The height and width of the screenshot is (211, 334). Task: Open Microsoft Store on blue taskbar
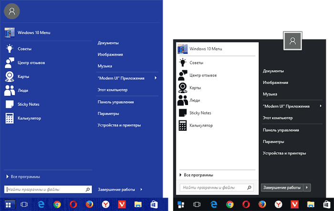point(154,205)
